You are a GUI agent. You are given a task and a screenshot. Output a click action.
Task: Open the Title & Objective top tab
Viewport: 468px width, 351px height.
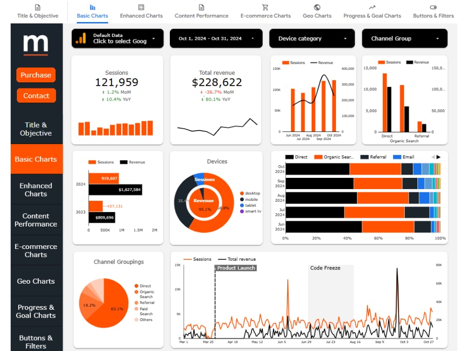37,12
